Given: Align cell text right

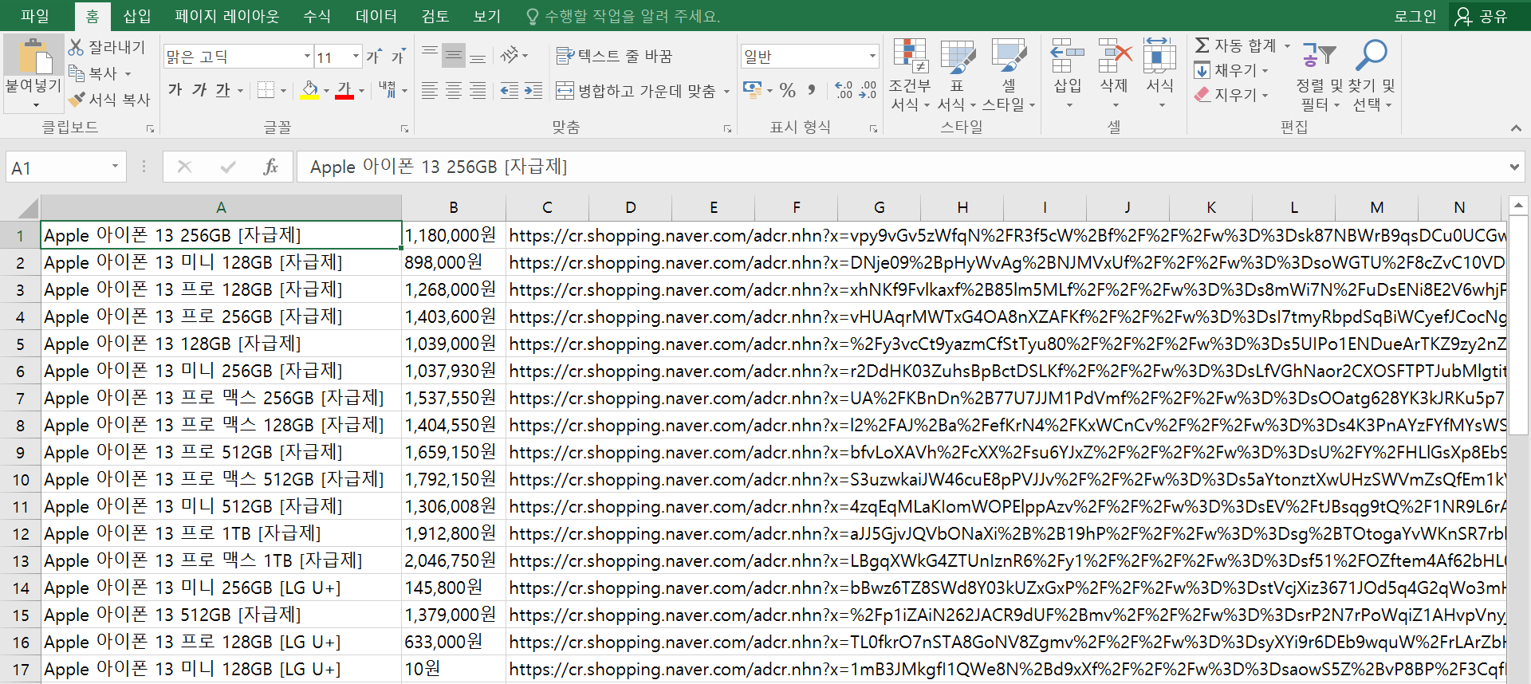Looking at the screenshot, I should coord(478,91).
